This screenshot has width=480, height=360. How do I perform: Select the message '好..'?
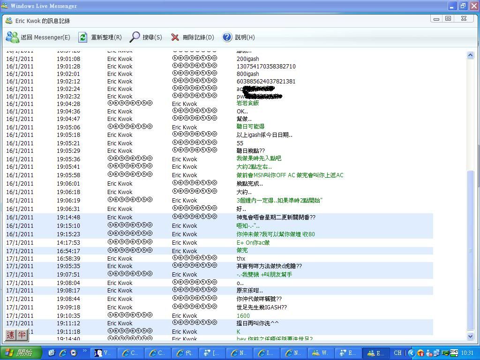coord(241,209)
